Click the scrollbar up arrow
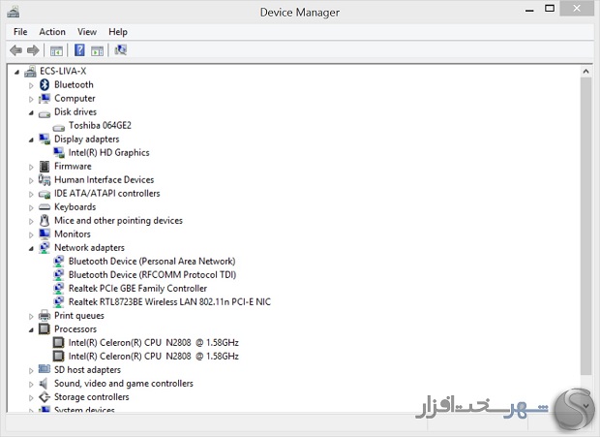The width and height of the screenshot is (600, 437). pos(585,72)
